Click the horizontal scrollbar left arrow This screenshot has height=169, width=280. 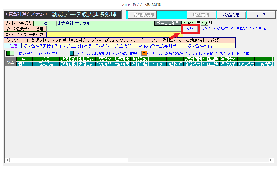coord(7,160)
